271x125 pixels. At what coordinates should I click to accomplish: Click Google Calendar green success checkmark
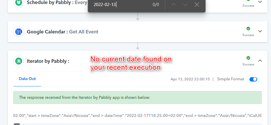(248, 29)
